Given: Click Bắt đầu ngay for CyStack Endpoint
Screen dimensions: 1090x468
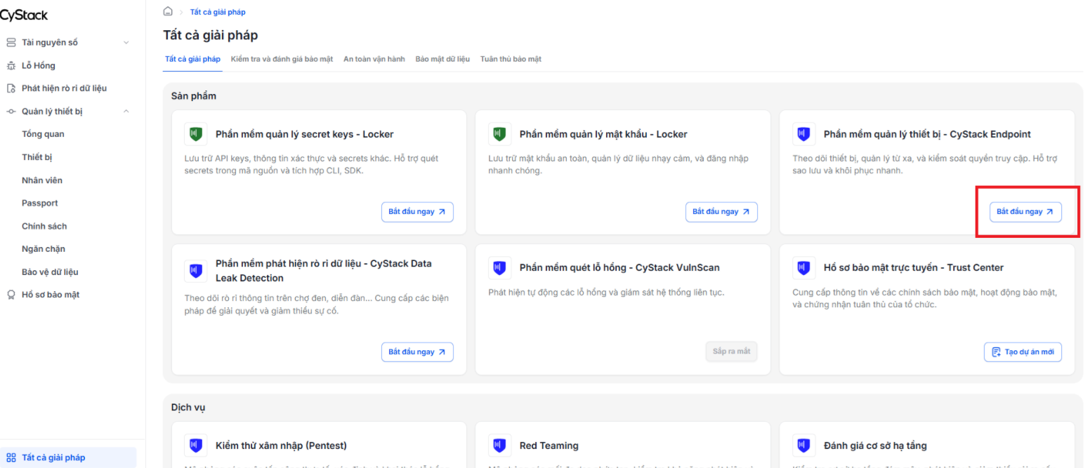Looking at the screenshot, I should (1025, 212).
